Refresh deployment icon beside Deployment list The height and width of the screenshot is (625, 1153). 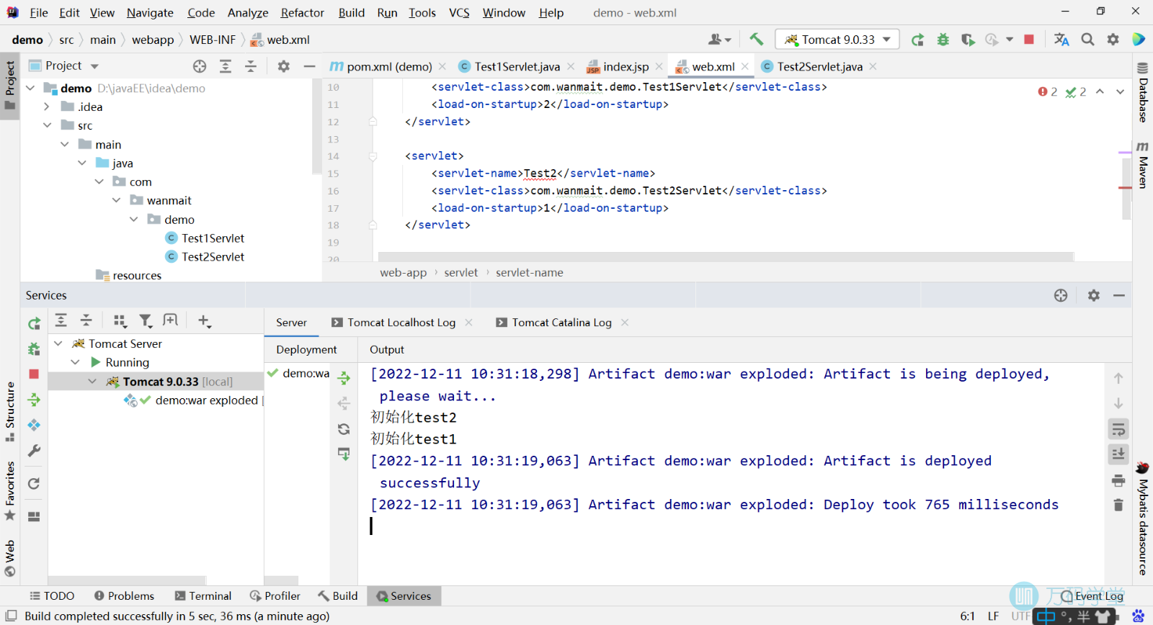coord(344,429)
